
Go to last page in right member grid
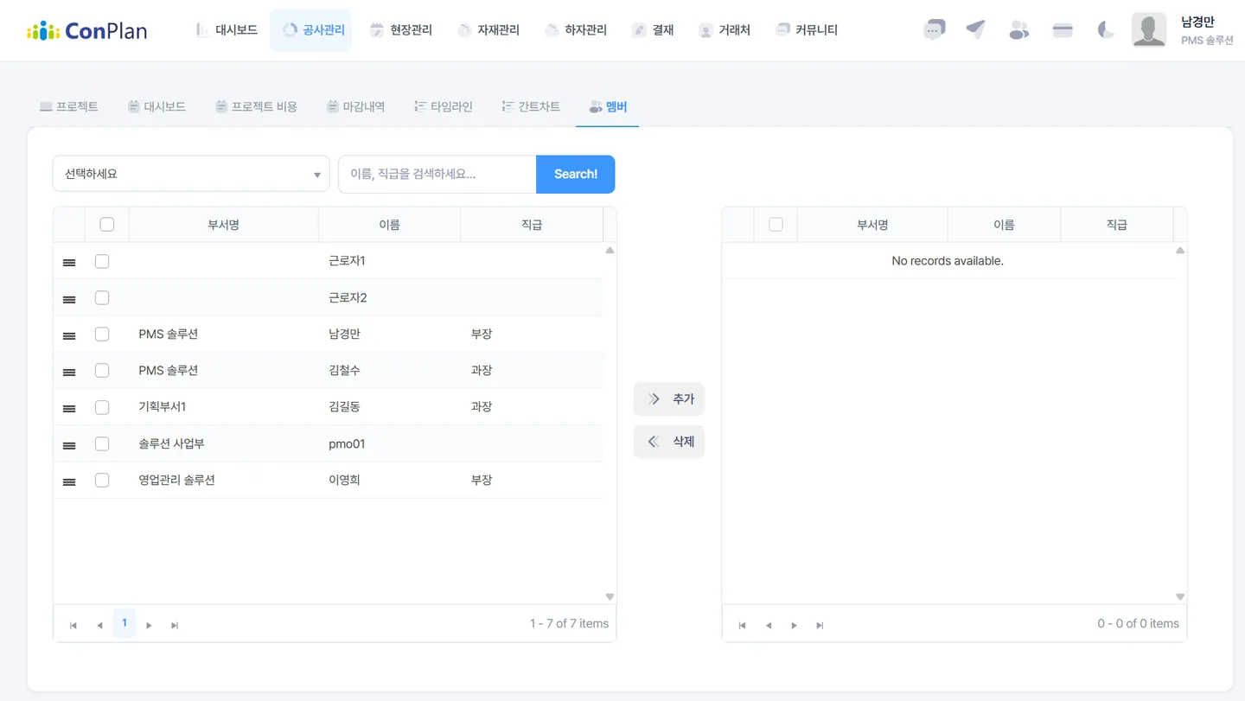coord(820,625)
